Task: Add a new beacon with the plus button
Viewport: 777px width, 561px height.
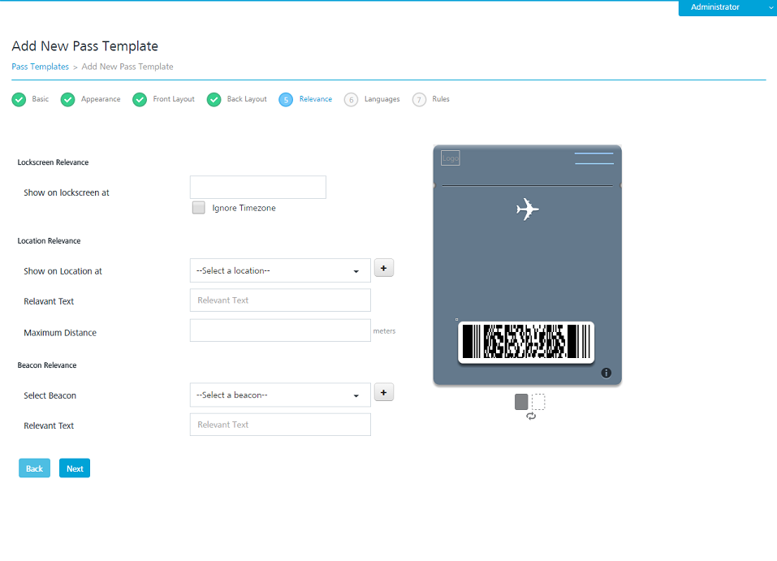Action: [383, 392]
